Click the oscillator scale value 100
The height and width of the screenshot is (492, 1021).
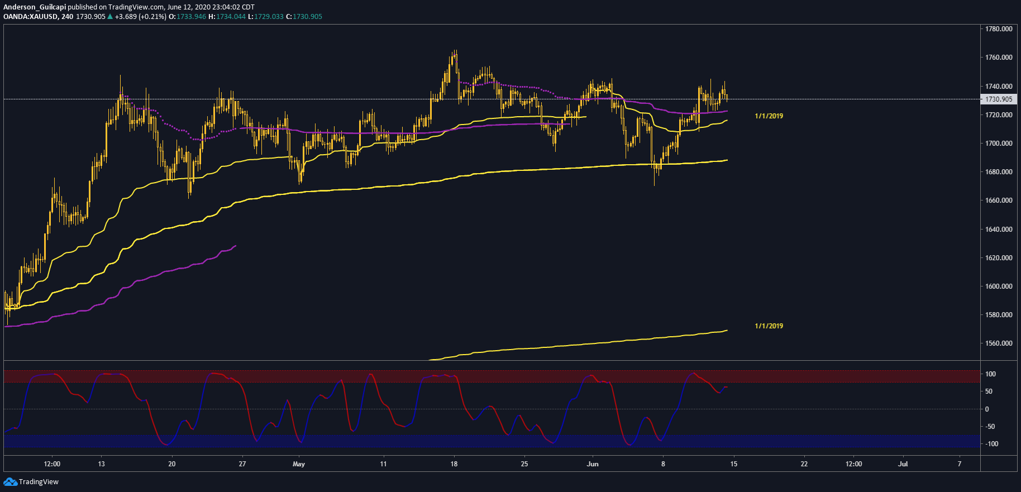tap(990, 374)
